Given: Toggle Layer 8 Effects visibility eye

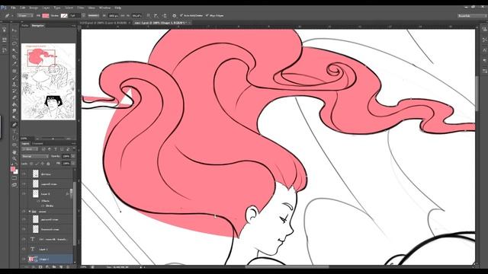Looking at the screenshot, I should (x=39, y=201).
